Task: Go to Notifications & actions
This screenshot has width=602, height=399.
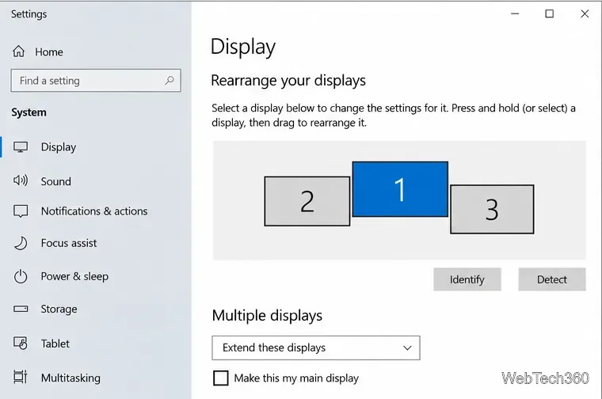Action: coord(96,211)
